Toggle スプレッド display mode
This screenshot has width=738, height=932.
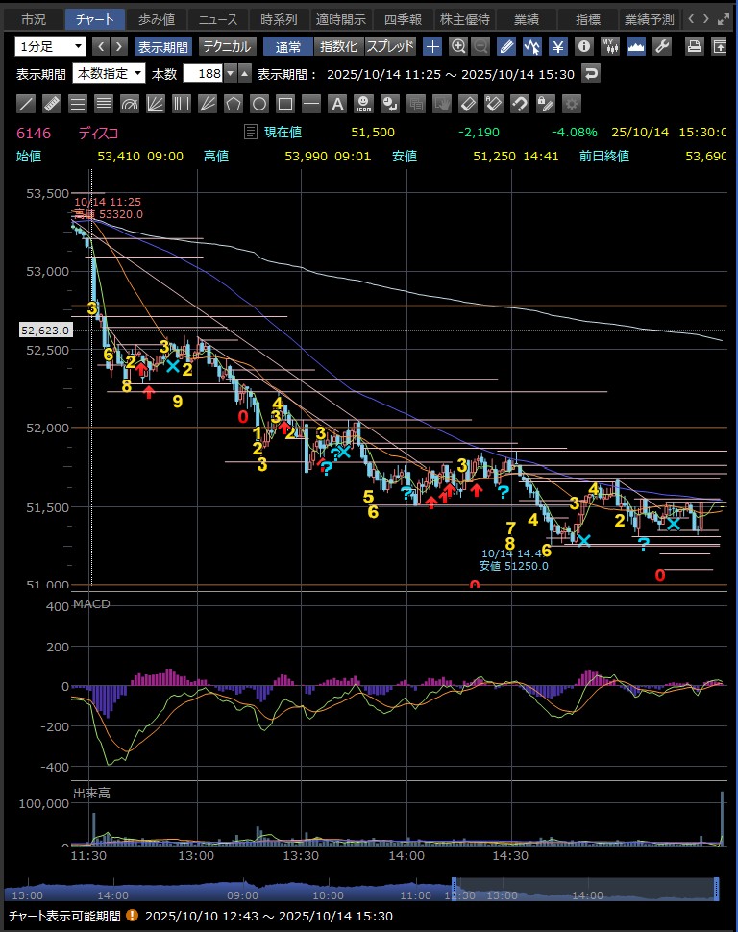click(x=390, y=46)
